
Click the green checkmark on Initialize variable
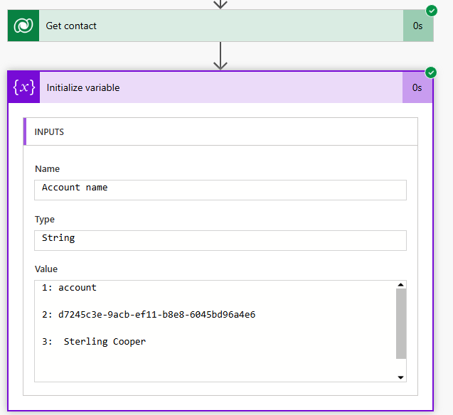430,72
